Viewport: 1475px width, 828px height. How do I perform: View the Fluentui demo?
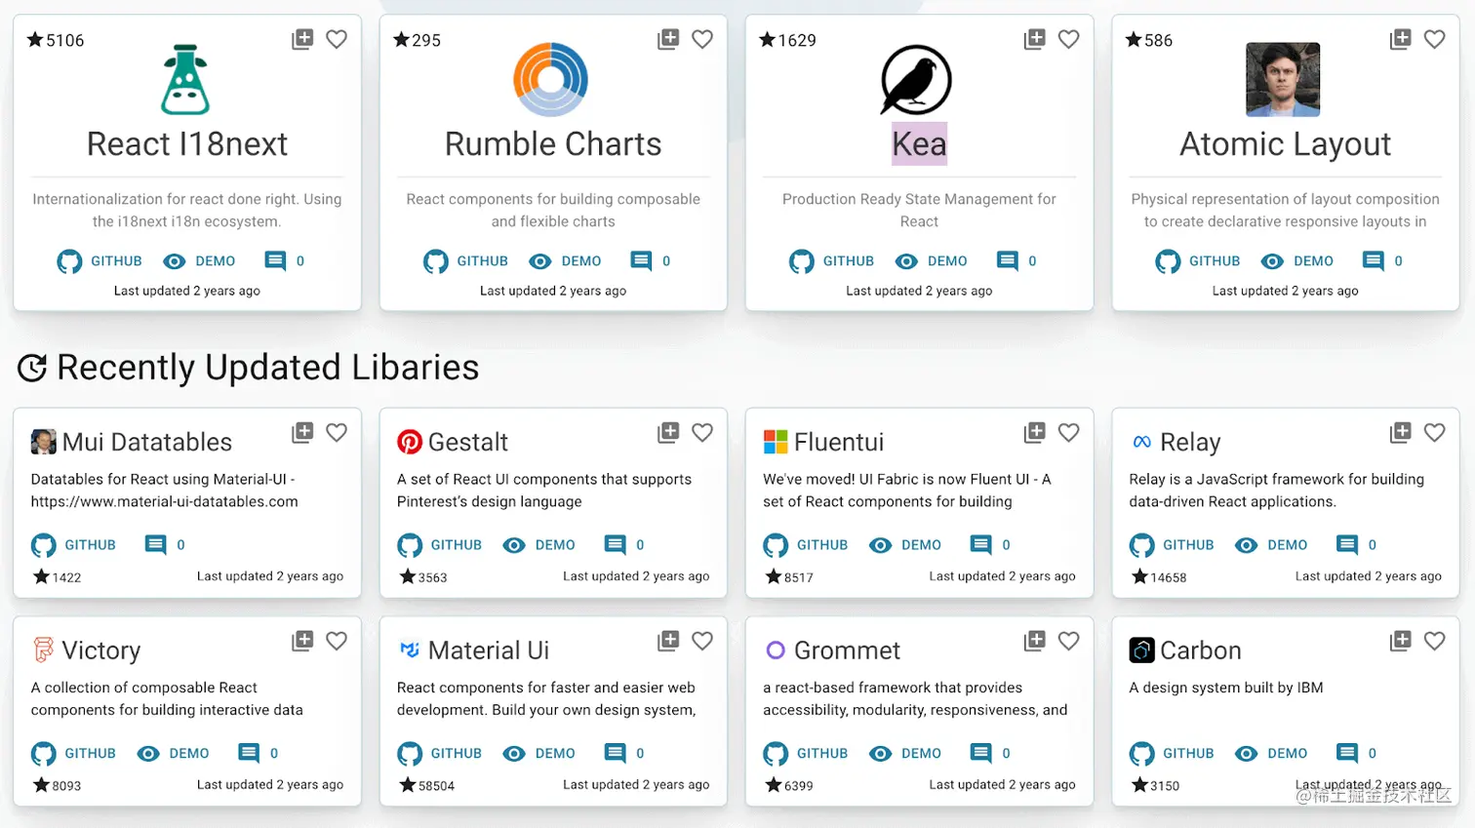tap(904, 545)
